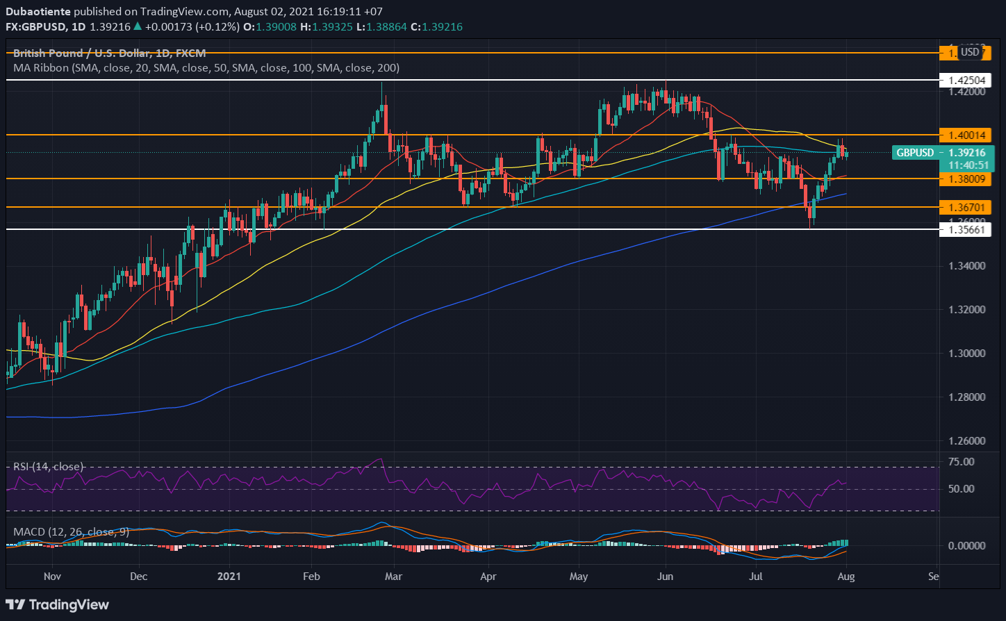This screenshot has width=1006, height=621.
Task: Click the Dubaotiente author name
Action: tap(38, 12)
